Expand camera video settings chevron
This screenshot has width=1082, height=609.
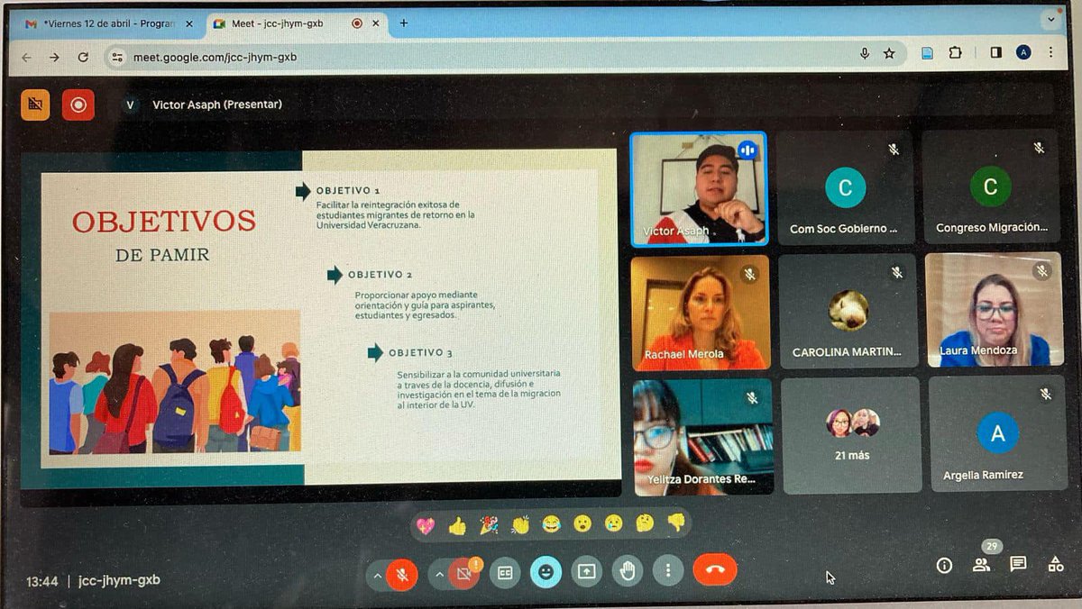[x=439, y=573]
